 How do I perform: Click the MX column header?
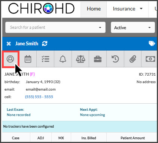61,138
